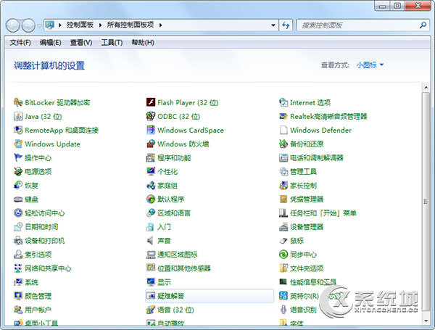
Task: Open the Windows Defender link
Action: 320,130
